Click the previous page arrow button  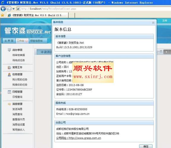point(166,52)
